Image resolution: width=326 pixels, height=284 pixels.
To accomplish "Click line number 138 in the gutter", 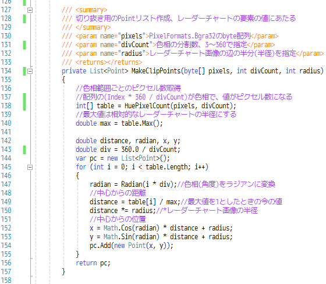I will tap(6, 106).
